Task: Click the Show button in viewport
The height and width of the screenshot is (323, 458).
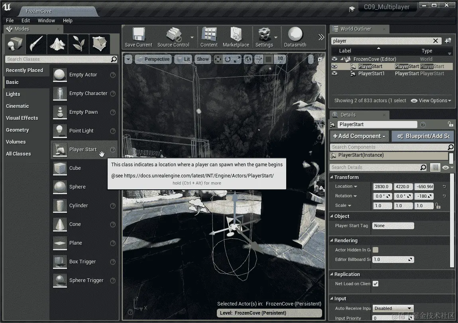Action: 203,60
